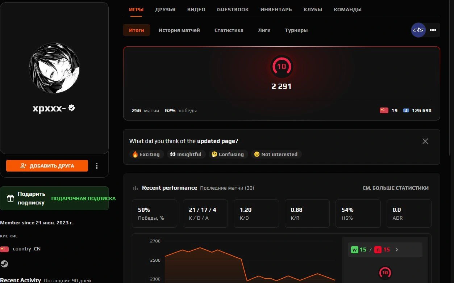The width and height of the screenshot is (454, 283).
Task: Open the КОМАНДЫ tab
Action: pos(347,10)
